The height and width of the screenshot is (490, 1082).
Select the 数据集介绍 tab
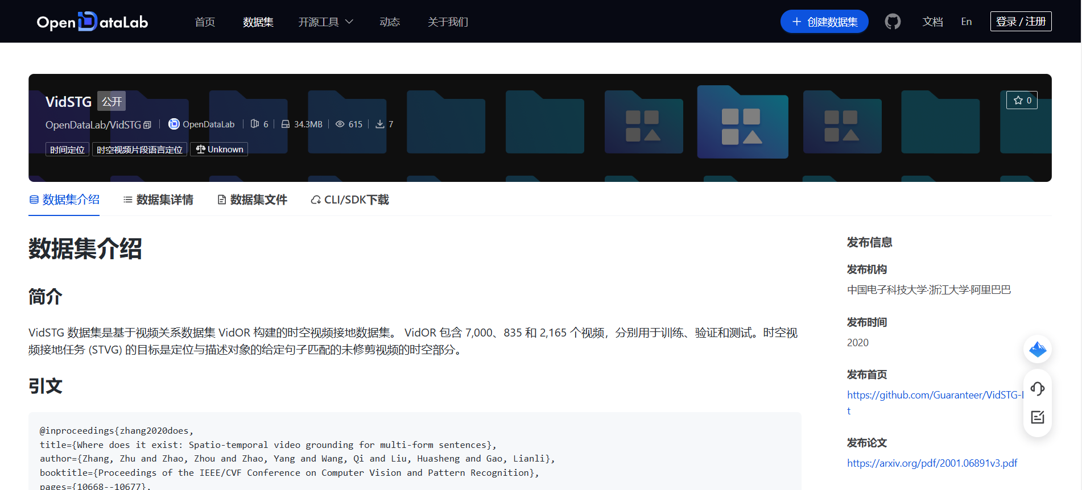coord(64,200)
